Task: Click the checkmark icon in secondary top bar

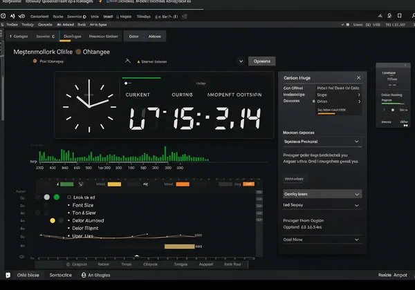Action: click(342, 25)
